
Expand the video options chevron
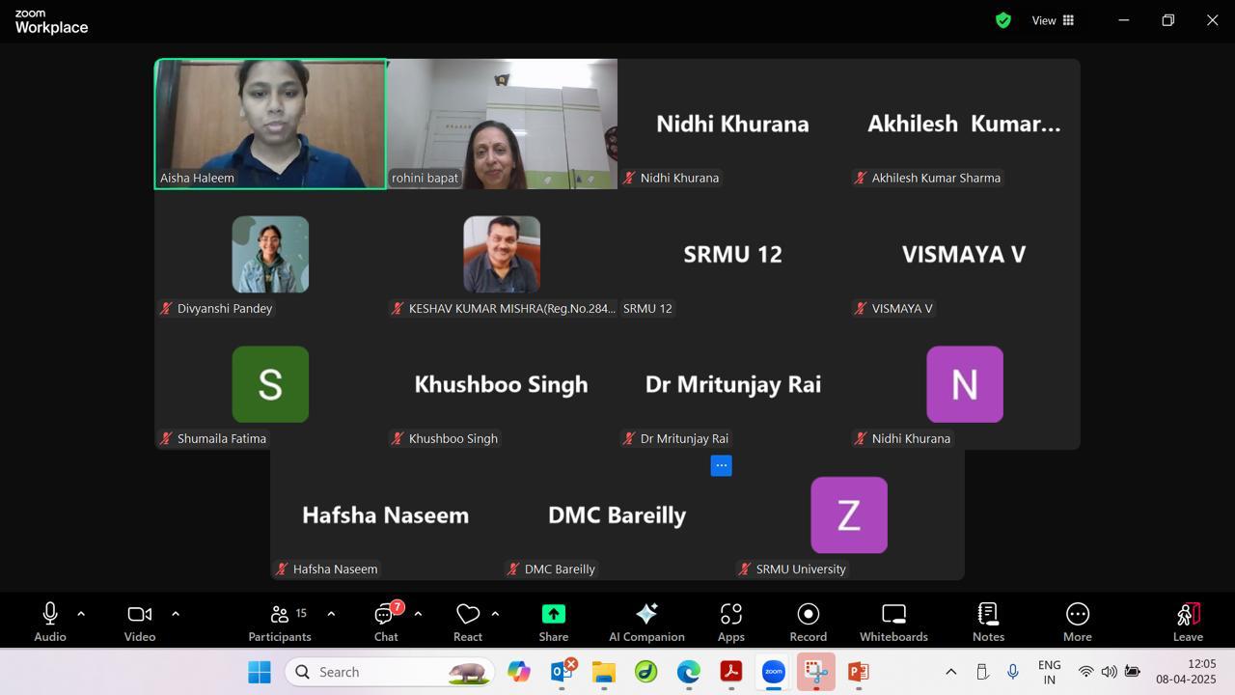point(176,614)
